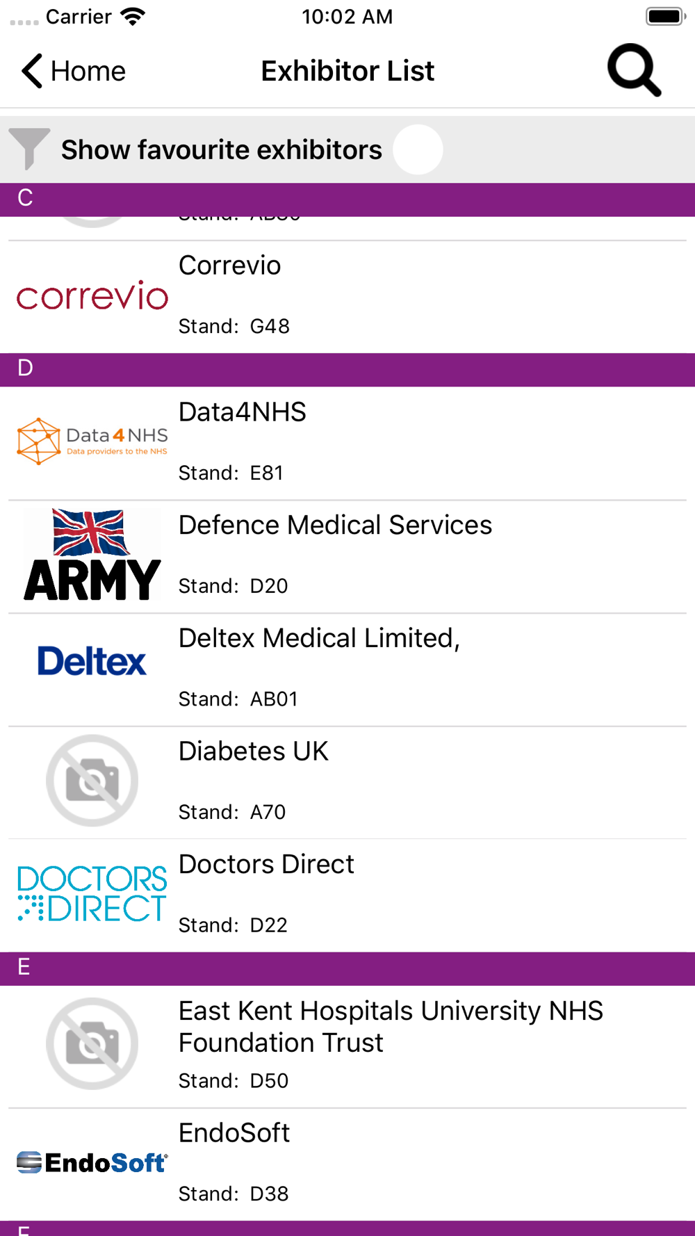This screenshot has height=1236, width=695.
Task: Select the Home back button label
Action: point(88,71)
